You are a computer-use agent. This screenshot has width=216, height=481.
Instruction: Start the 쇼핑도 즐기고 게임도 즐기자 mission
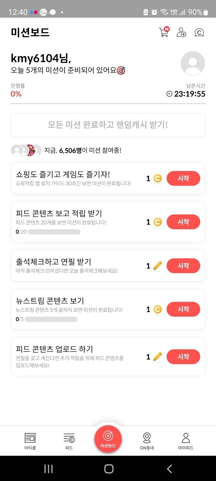[x=183, y=178]
